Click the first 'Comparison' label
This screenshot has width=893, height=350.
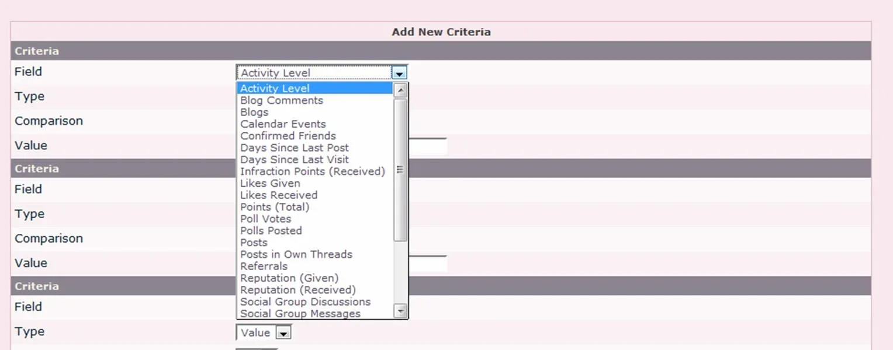click(x=49, y=121)
